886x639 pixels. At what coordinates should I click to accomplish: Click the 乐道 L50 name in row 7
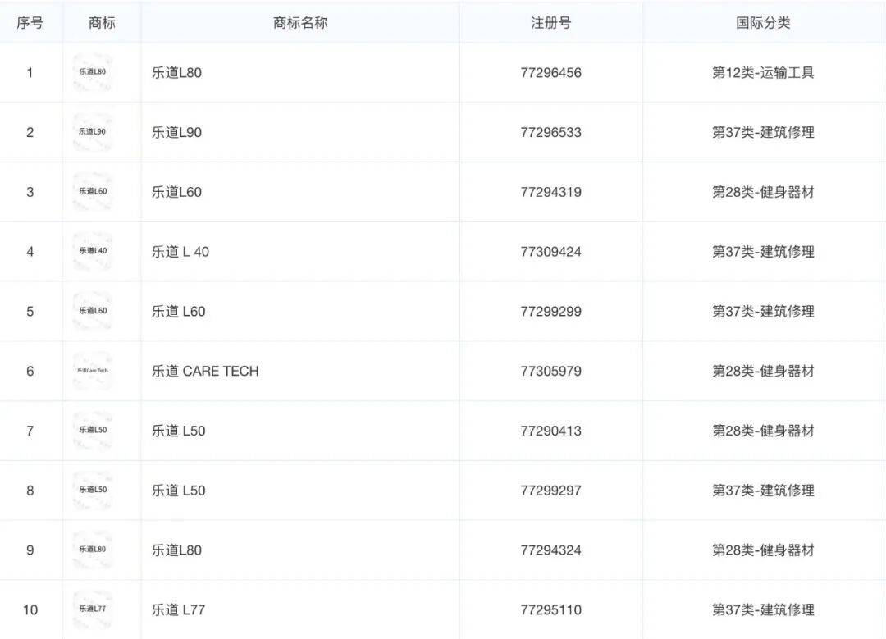(178, 431)
